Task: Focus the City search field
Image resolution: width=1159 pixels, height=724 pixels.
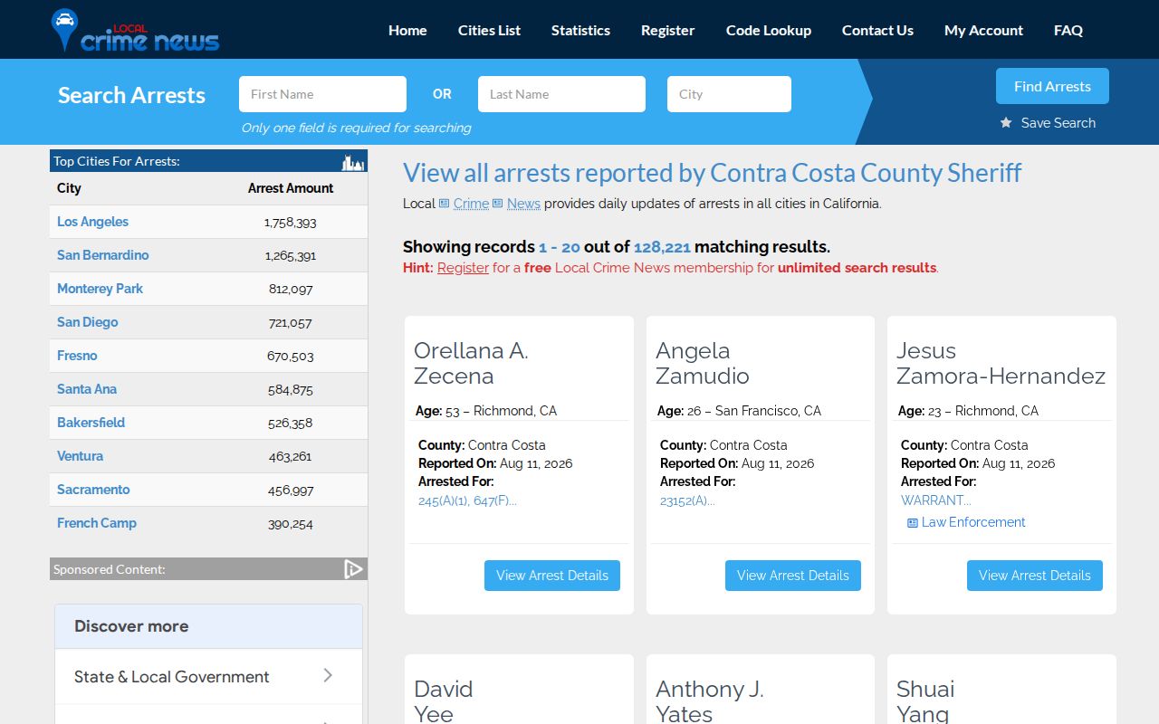Action: 729,94
